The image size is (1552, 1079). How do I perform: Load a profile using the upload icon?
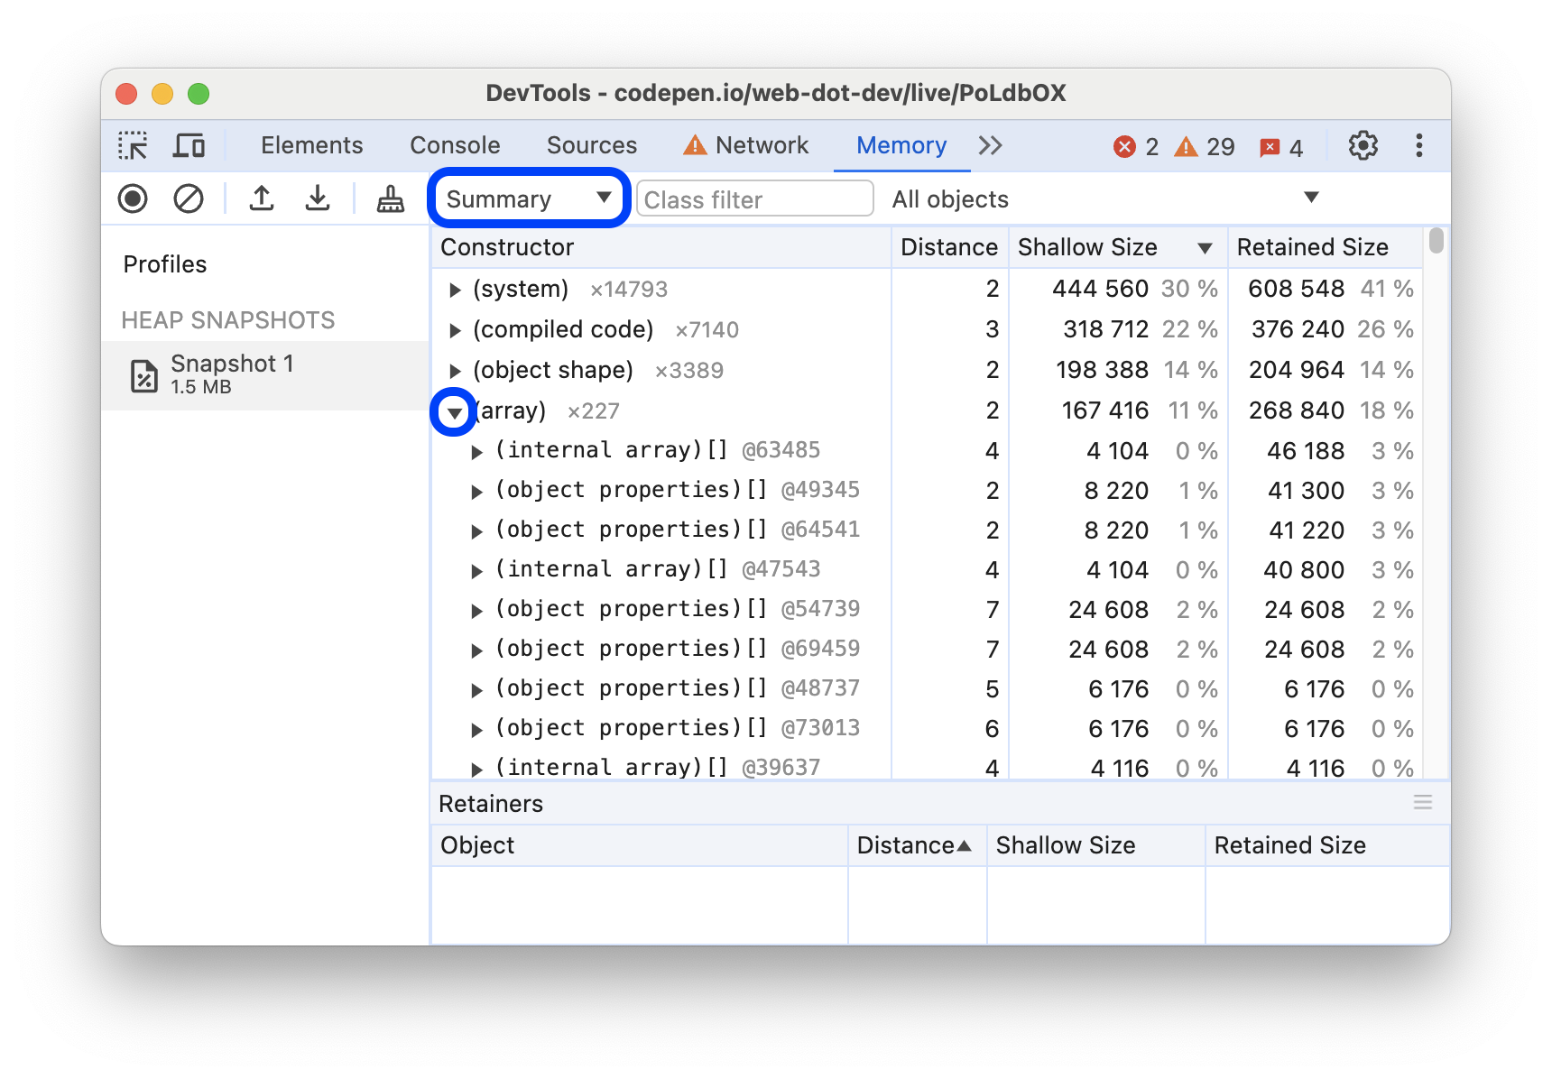tap(262, 198)
